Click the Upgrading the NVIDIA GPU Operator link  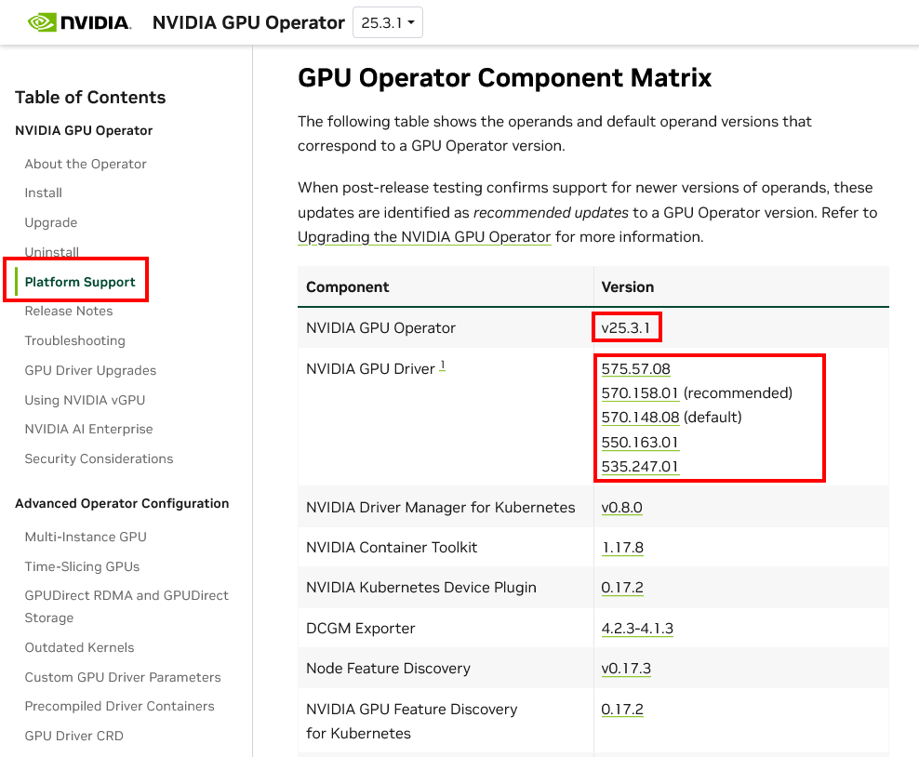click(424, 237)
